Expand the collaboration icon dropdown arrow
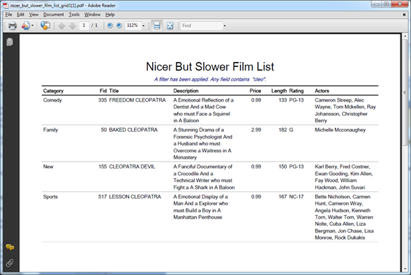 point(33,26)
